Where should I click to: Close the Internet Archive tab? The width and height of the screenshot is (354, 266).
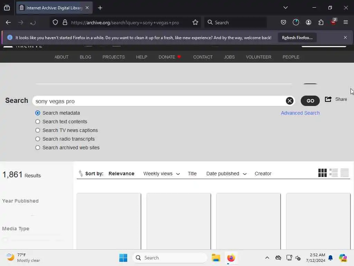point(87,8)
